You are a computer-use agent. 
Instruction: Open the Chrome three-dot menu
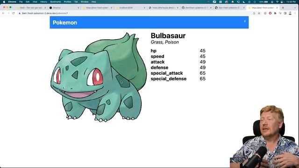pos(295,14)
